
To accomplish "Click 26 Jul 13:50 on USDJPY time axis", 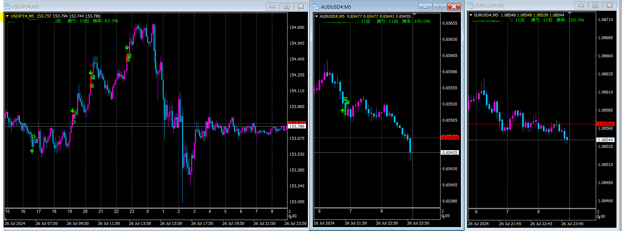I will (140, 224).
